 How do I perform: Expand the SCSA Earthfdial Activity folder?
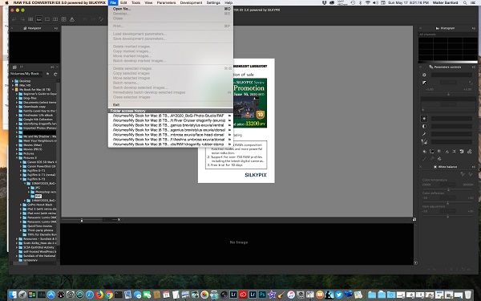17,247
